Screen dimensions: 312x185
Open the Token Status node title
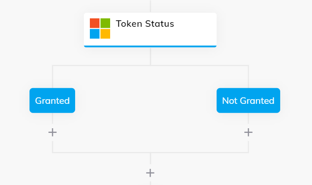coord(145,24)
